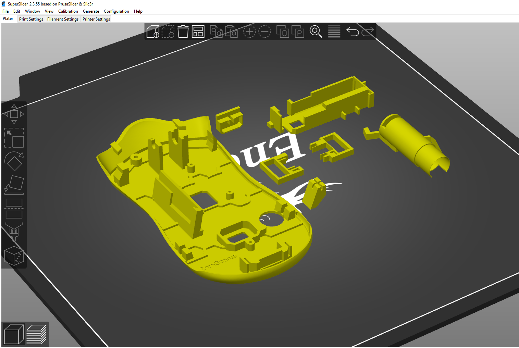
Task: Select the Place on face tool
Action: click(x=14, y=185)
